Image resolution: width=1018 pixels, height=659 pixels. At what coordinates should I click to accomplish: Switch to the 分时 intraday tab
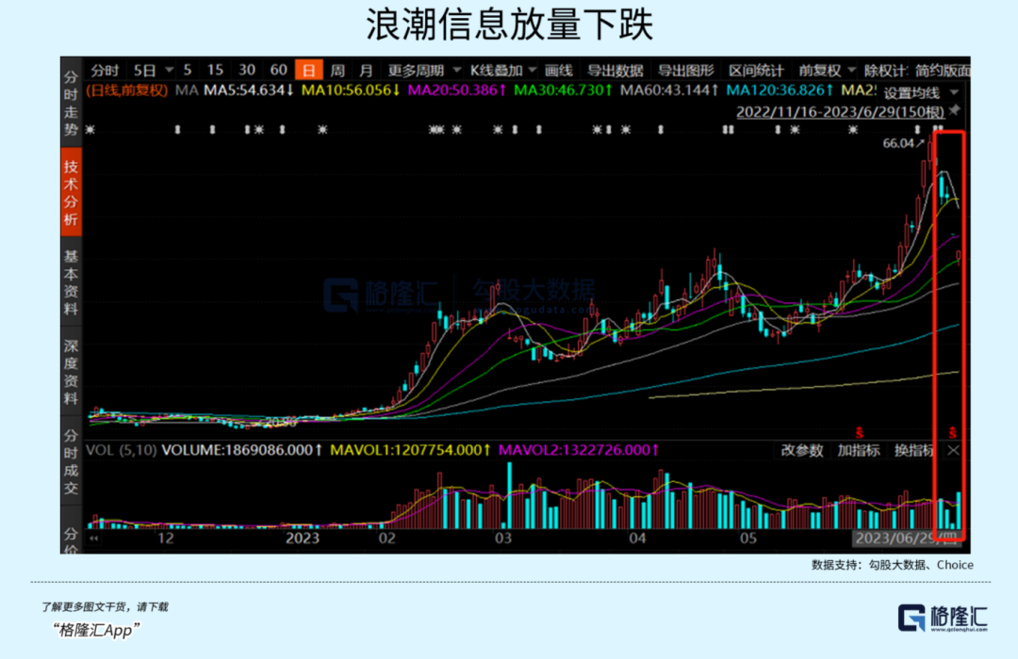point(105,70)
